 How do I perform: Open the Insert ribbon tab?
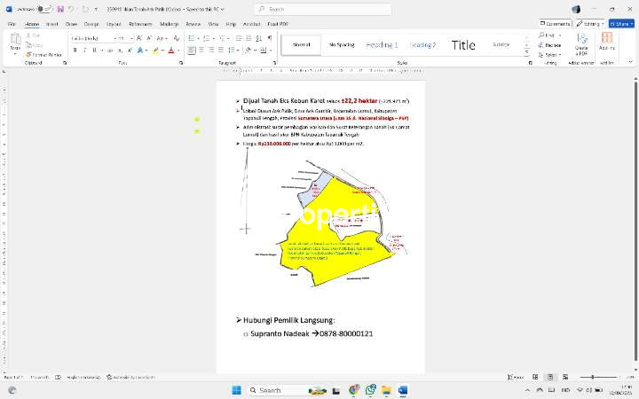pos(51,24)
